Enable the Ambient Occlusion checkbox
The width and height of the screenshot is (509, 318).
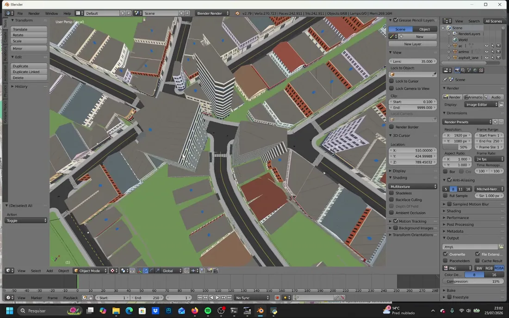click(x=391, y=213)
